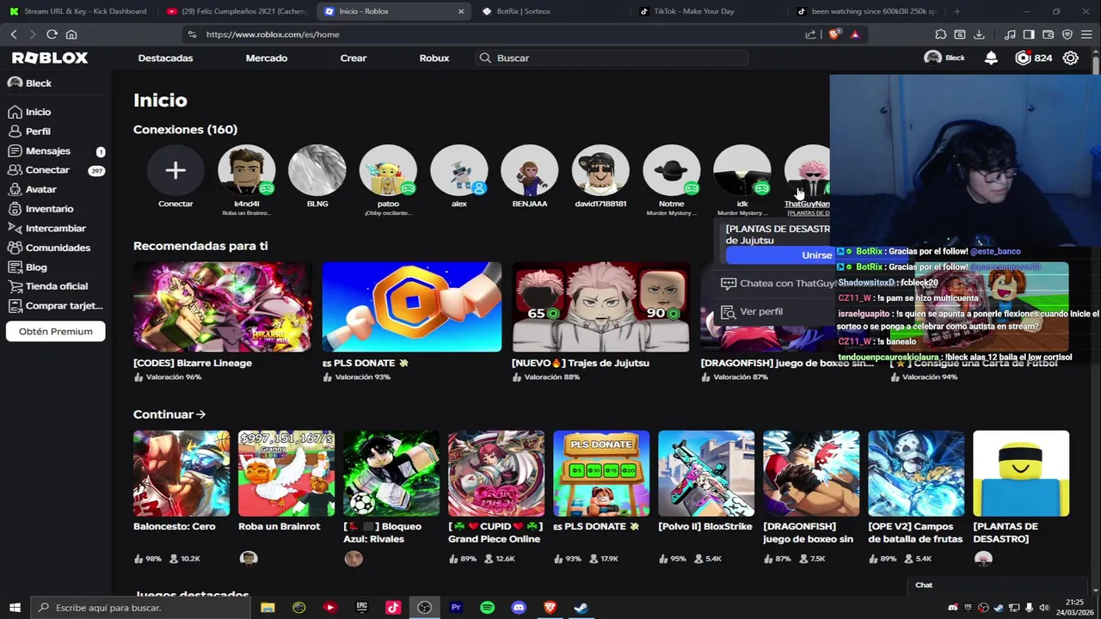1101x619 pixels.
Task: Open Inventario in the sidebar
Action: pyautogui.click(x=40, y=209)
